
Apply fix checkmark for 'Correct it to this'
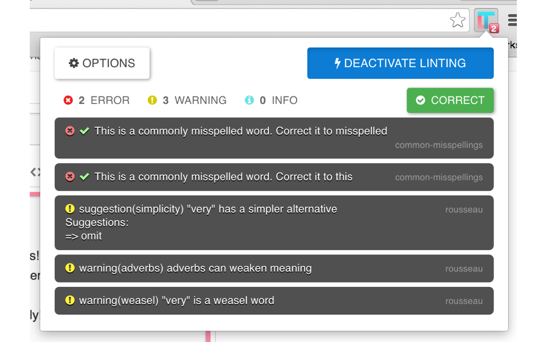pos(84,177)
